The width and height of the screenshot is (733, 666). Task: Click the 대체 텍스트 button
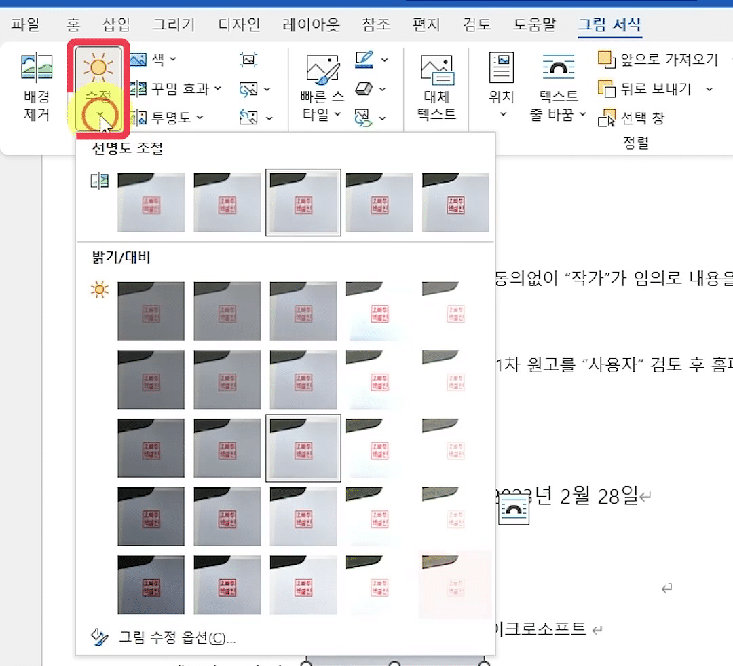(436, 88)
